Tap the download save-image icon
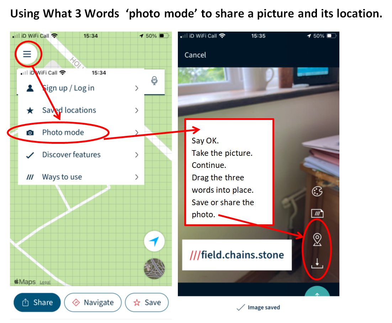The width and height of the screenshot is (392, 323). 317,263
